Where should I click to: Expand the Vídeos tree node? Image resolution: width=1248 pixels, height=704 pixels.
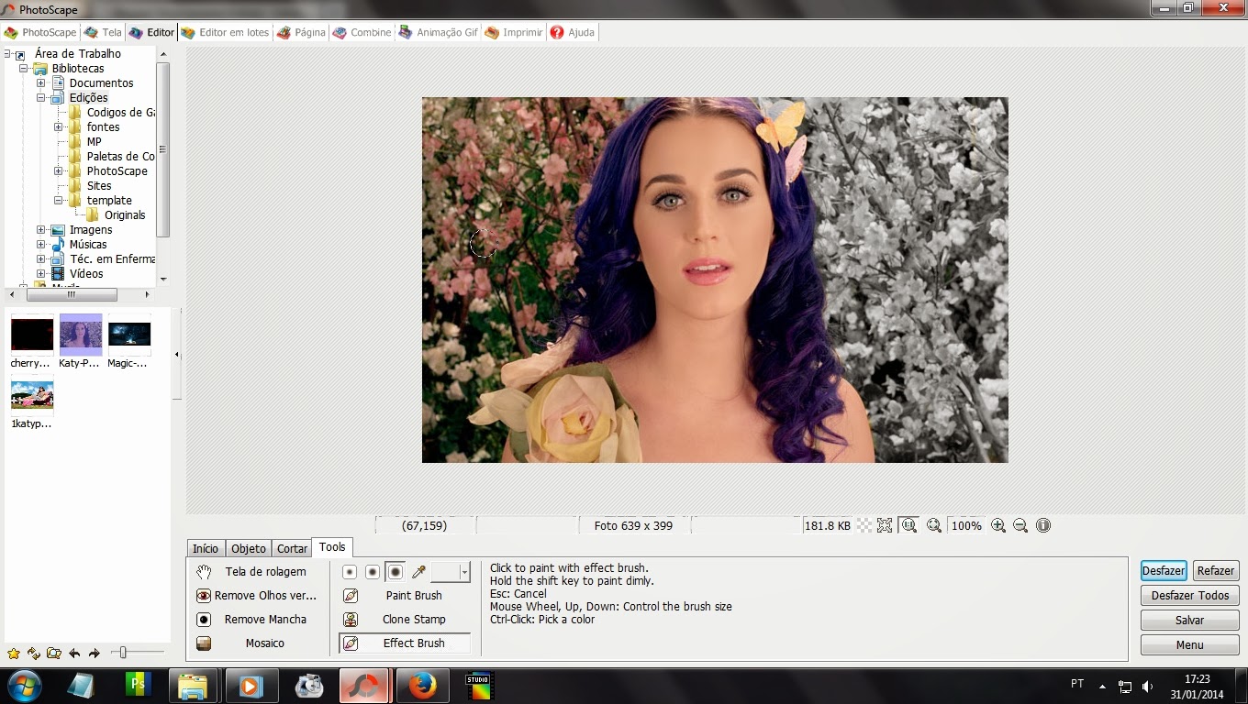pos(40,274)
